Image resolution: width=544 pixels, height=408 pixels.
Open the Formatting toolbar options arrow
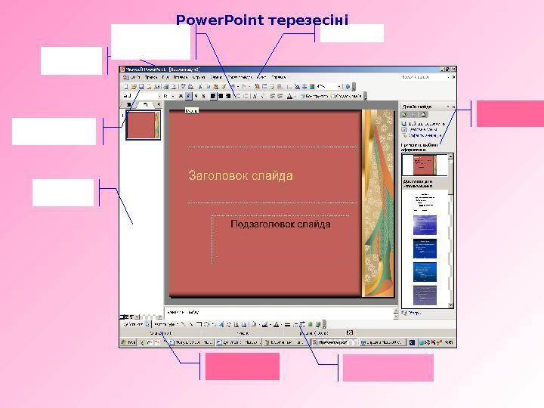(x=366, y=96)
